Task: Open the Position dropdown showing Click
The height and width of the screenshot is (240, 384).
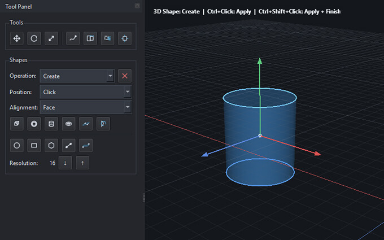Action: (x=85, y=91)
